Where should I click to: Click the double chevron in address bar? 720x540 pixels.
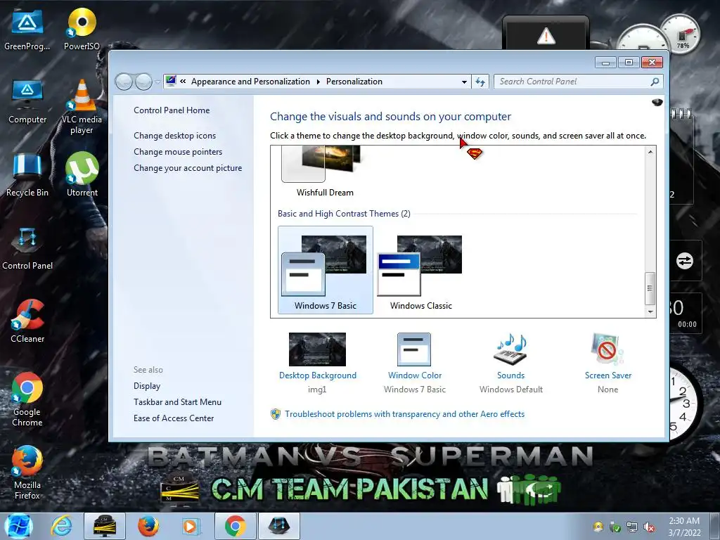coord(183,82)
